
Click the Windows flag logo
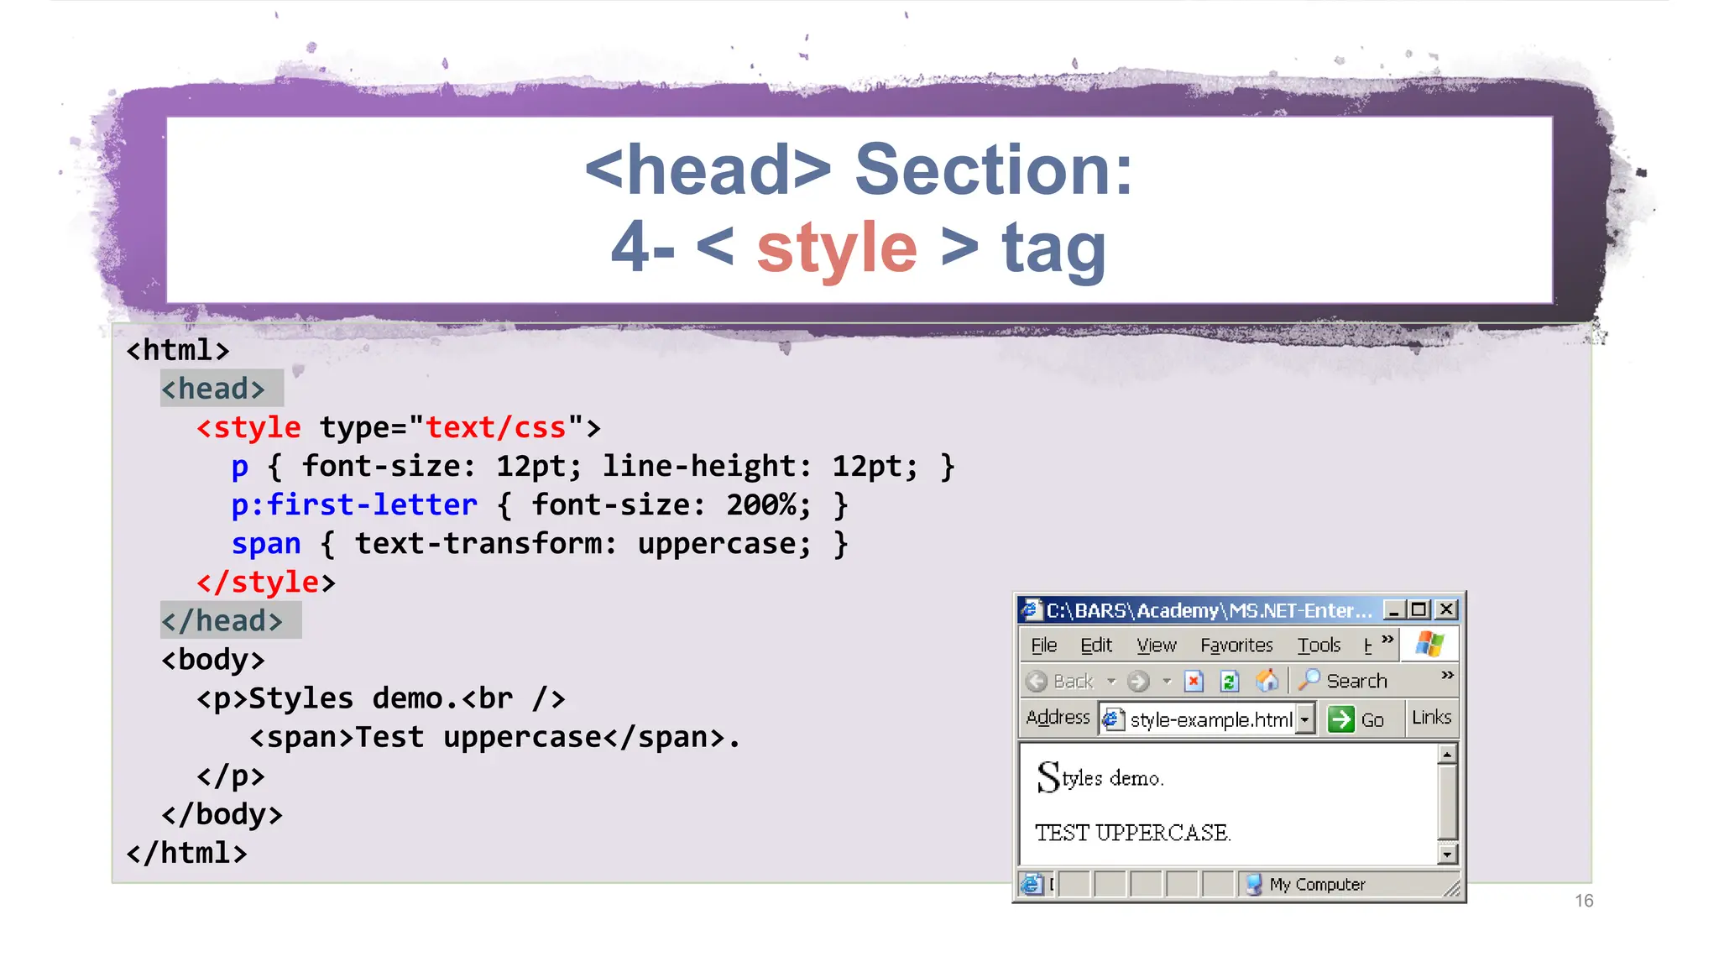1429,645
